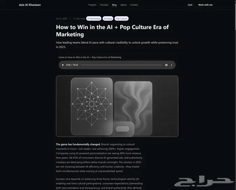236x190 pixels.
Task: Click the page vertical scrollbar
Action: coord(235,95)
